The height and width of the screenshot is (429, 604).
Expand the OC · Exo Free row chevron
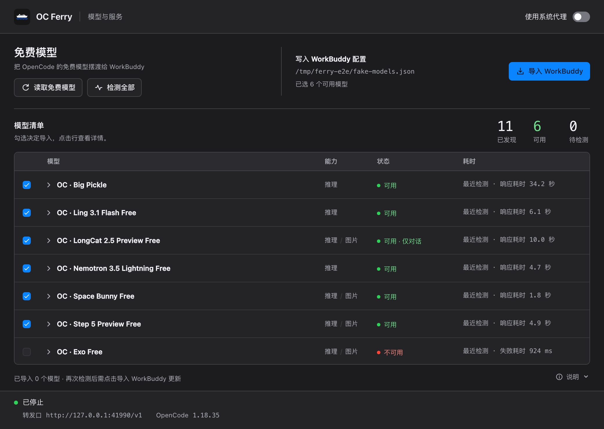49,352
